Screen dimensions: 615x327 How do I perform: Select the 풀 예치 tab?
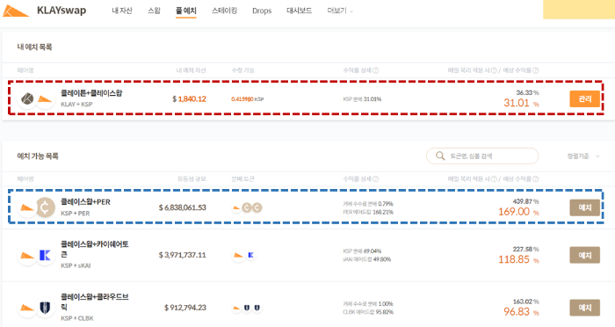(186, 11)
